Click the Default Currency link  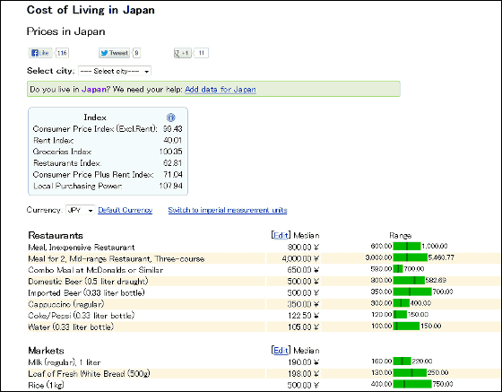point(125,210)
